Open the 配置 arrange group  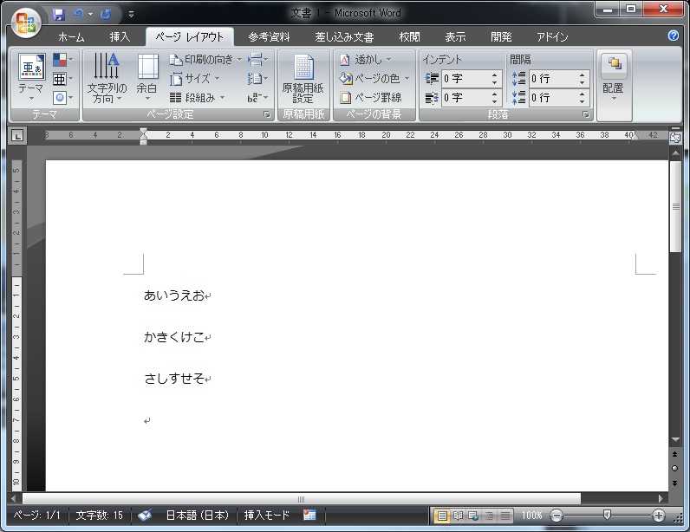coord(614,77)
